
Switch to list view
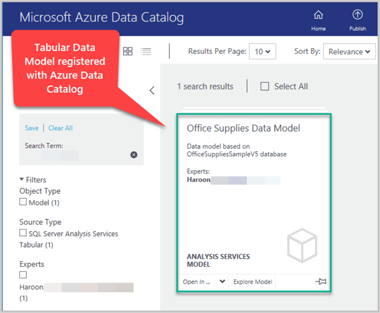pos(146,52)
